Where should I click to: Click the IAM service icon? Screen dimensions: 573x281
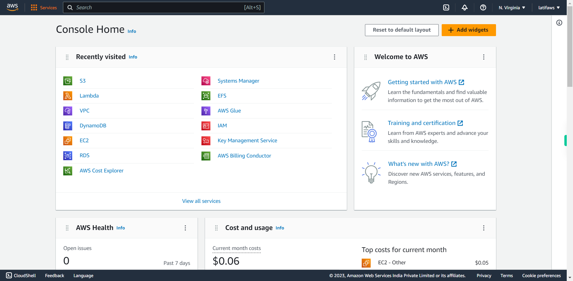coord(206,126)
